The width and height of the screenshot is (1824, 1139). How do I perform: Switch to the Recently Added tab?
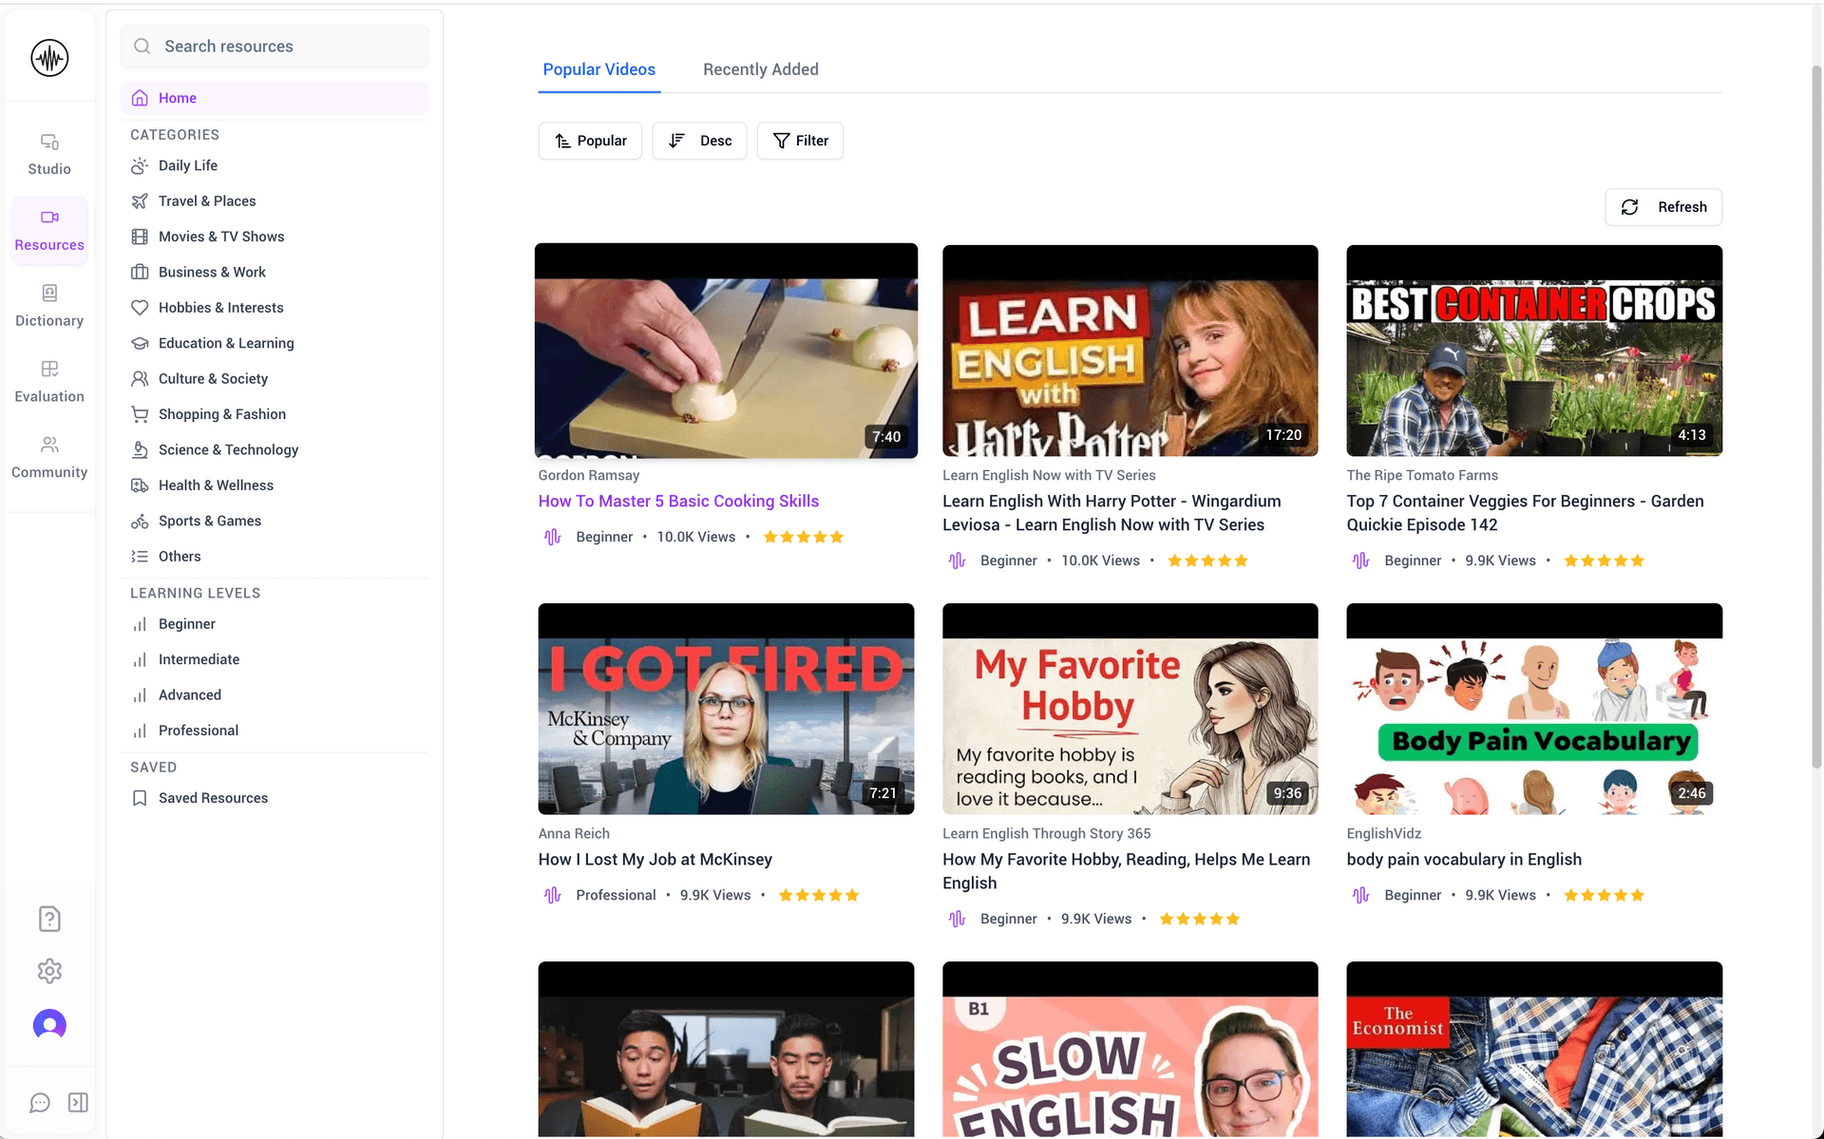[x=760, y=69]
